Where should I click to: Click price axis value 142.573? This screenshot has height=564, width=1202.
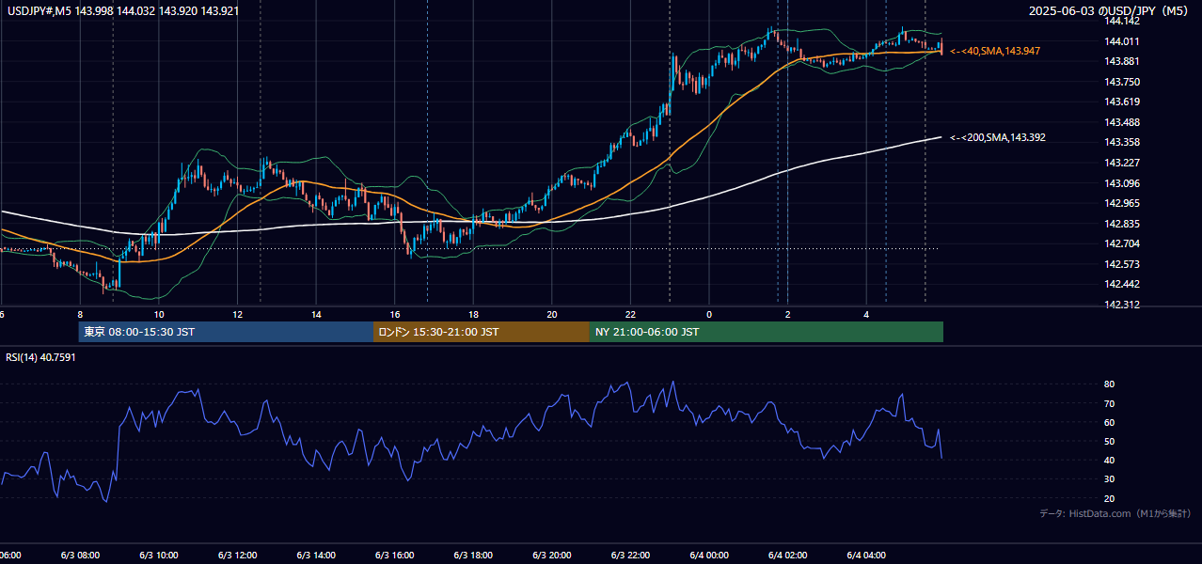(x=1121, y=264)
